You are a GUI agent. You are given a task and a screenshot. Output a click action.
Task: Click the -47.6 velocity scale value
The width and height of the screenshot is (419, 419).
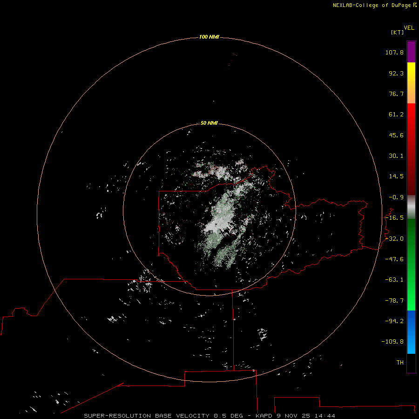(394, 259)
